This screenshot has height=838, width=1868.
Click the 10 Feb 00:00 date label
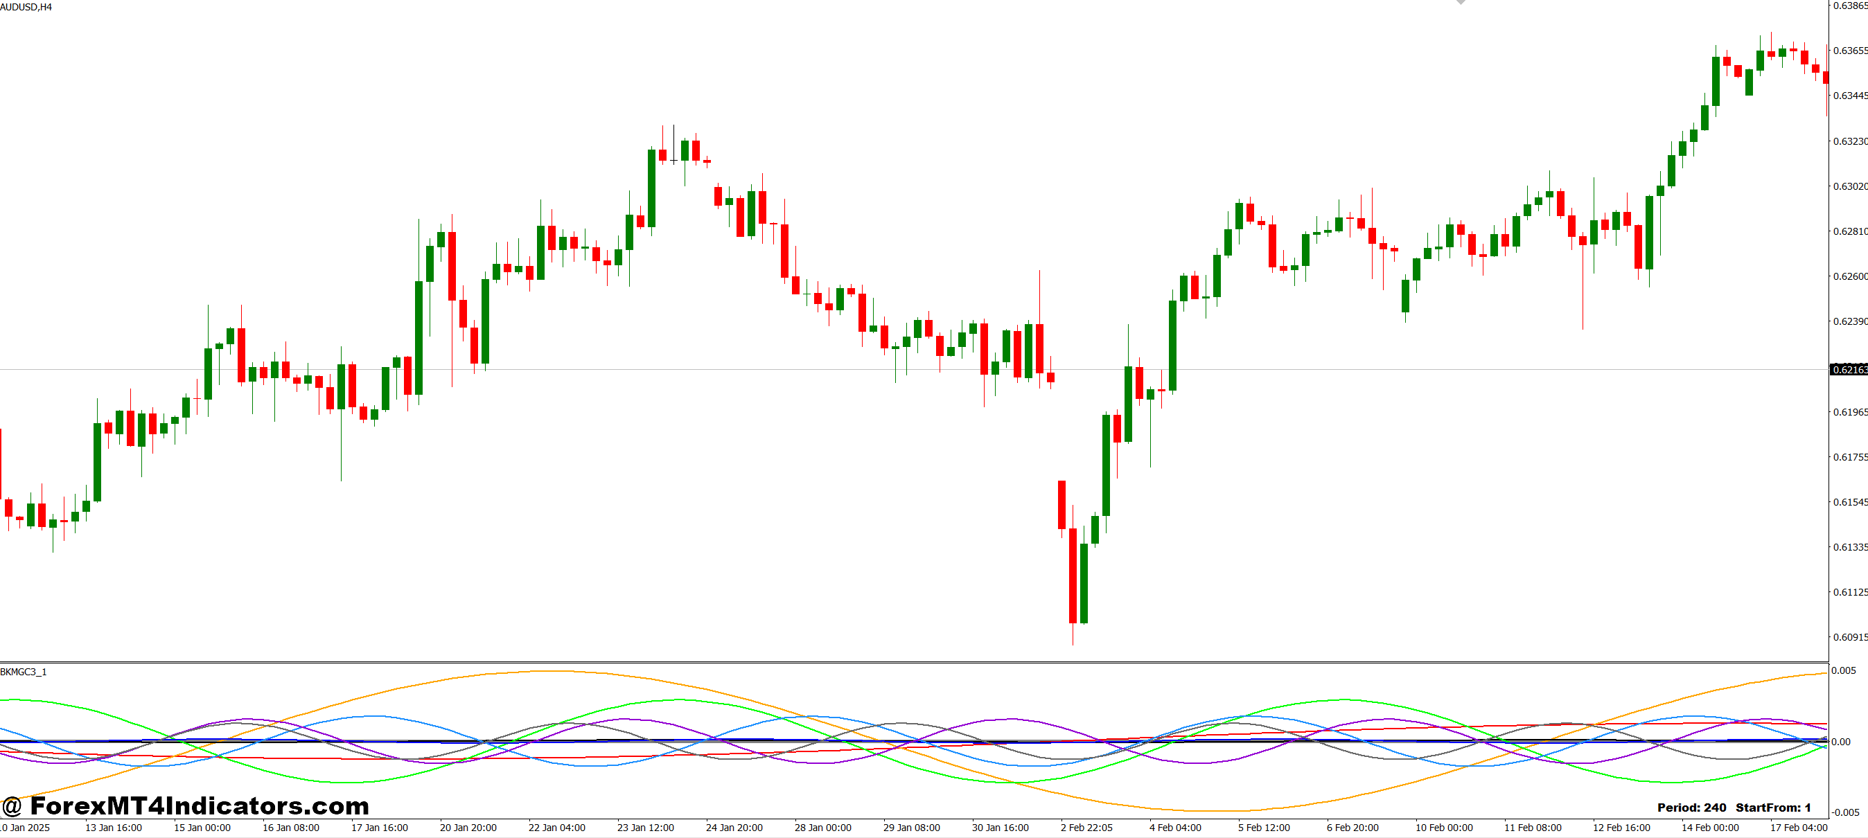[1444, 828]
